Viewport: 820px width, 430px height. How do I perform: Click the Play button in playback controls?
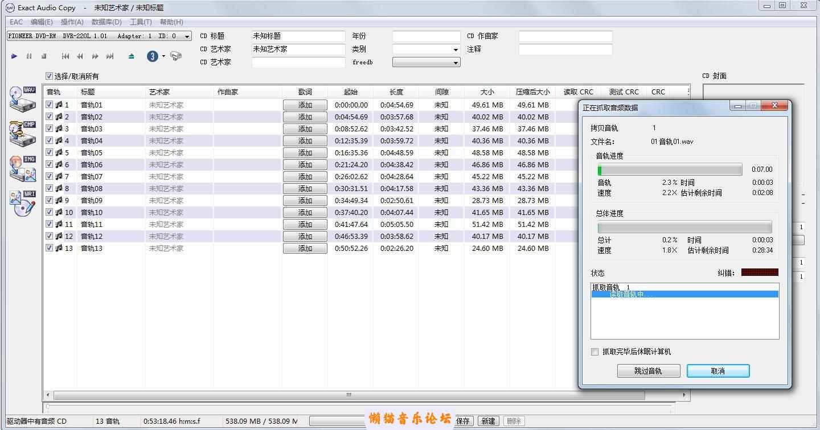click(x=14, y=56)
